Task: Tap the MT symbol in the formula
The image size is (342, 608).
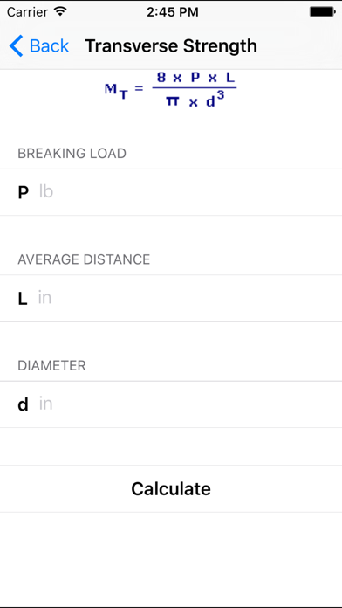Action: click(x=116, y=91)
